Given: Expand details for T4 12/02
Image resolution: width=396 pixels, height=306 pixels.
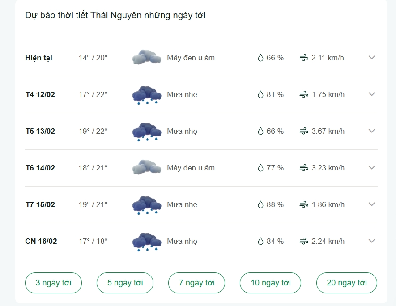Looking at the screenshot, I should [x=372, y=94].
